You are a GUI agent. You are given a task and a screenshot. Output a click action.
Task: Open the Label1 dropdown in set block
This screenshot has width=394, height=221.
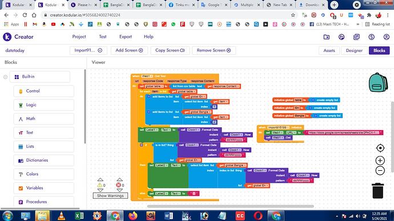[x=152, y=130]
